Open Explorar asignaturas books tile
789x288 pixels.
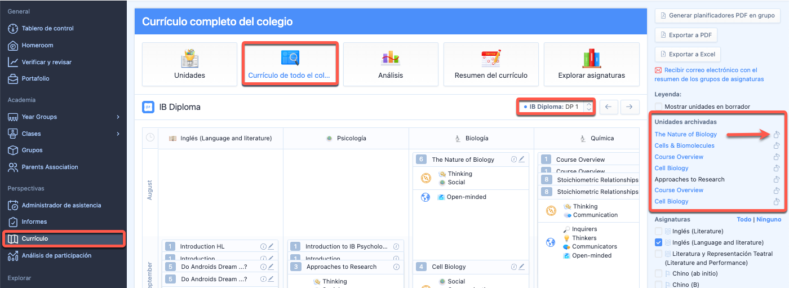point(591,64)
